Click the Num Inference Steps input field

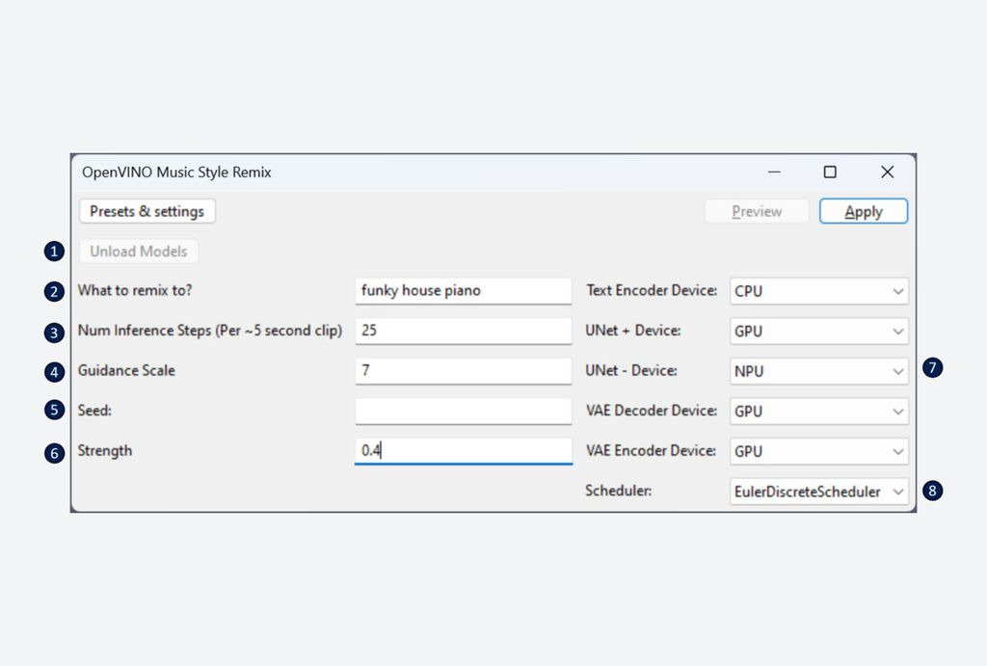click(x=464, y=331)
